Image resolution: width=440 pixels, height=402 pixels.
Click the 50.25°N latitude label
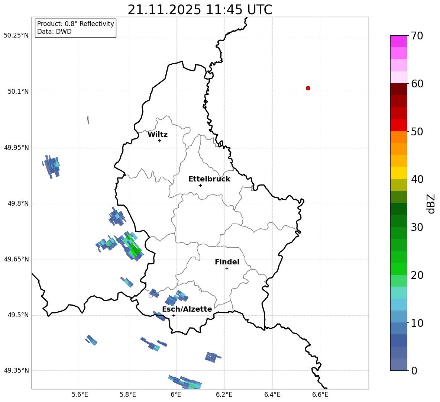coord(16,36)
